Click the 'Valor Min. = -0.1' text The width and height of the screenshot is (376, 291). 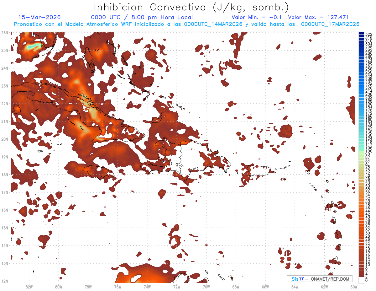[x=257, y=17]
